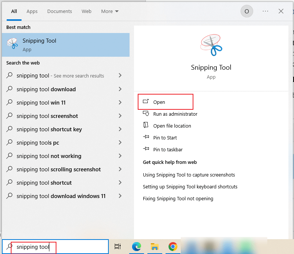Expand arrow for 'snipping tools pc'

click(x=120, y=142)
